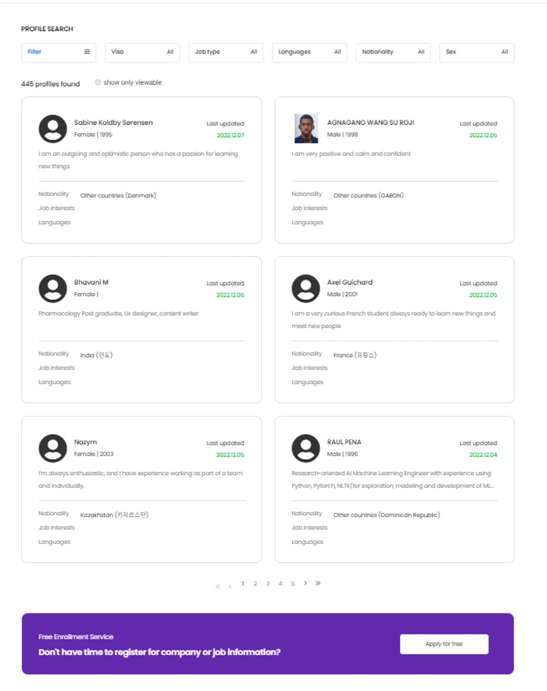Click Axel Guichard's profile avatar icon
The image size is (547, 691).
tap(306, 289)
